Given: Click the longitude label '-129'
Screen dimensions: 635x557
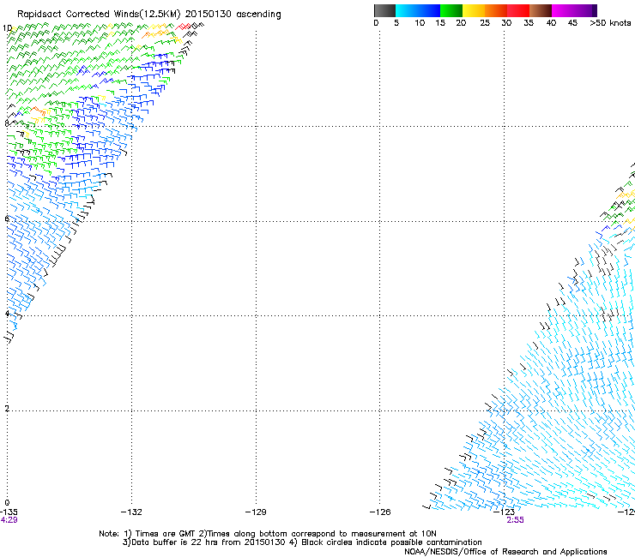Looking at the screenshot, I should 256,512.
